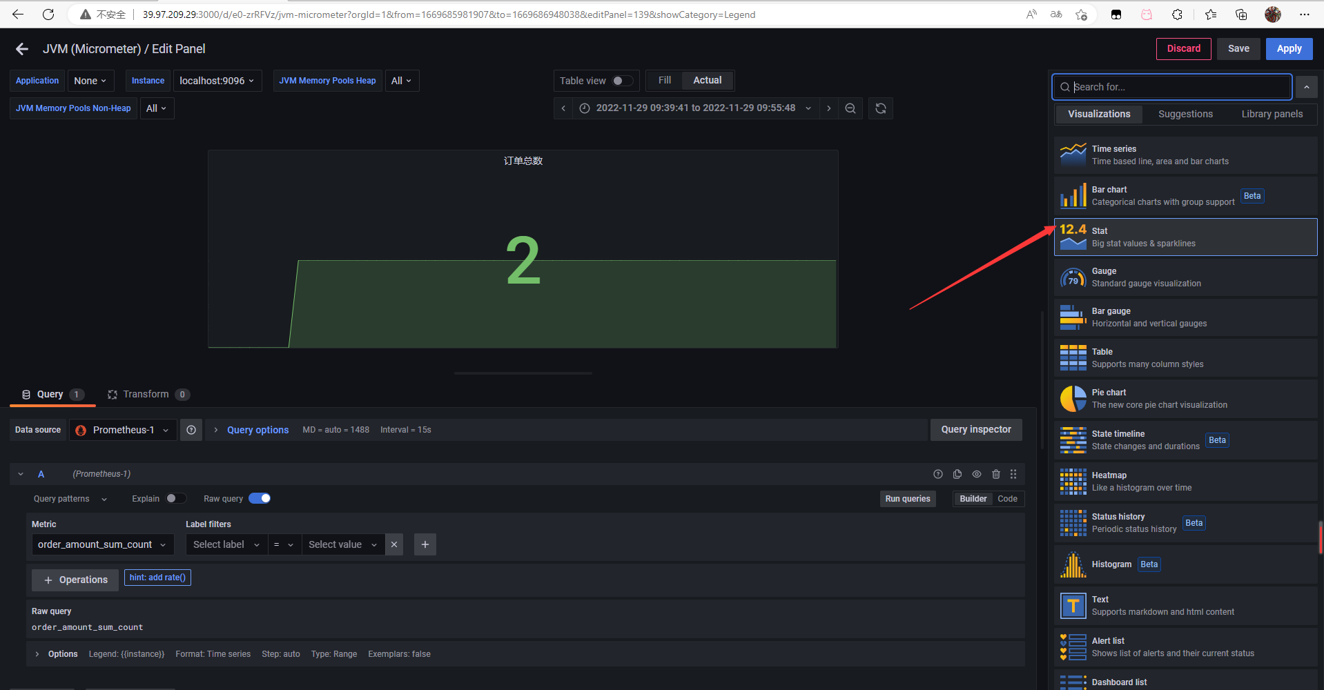The image size is (1324, 690).
Task: Toggle the Table view switch
Action: 622,81
